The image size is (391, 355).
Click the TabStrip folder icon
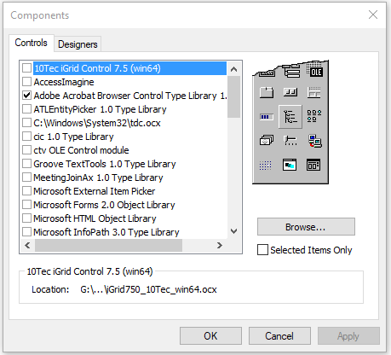[267, 92]
